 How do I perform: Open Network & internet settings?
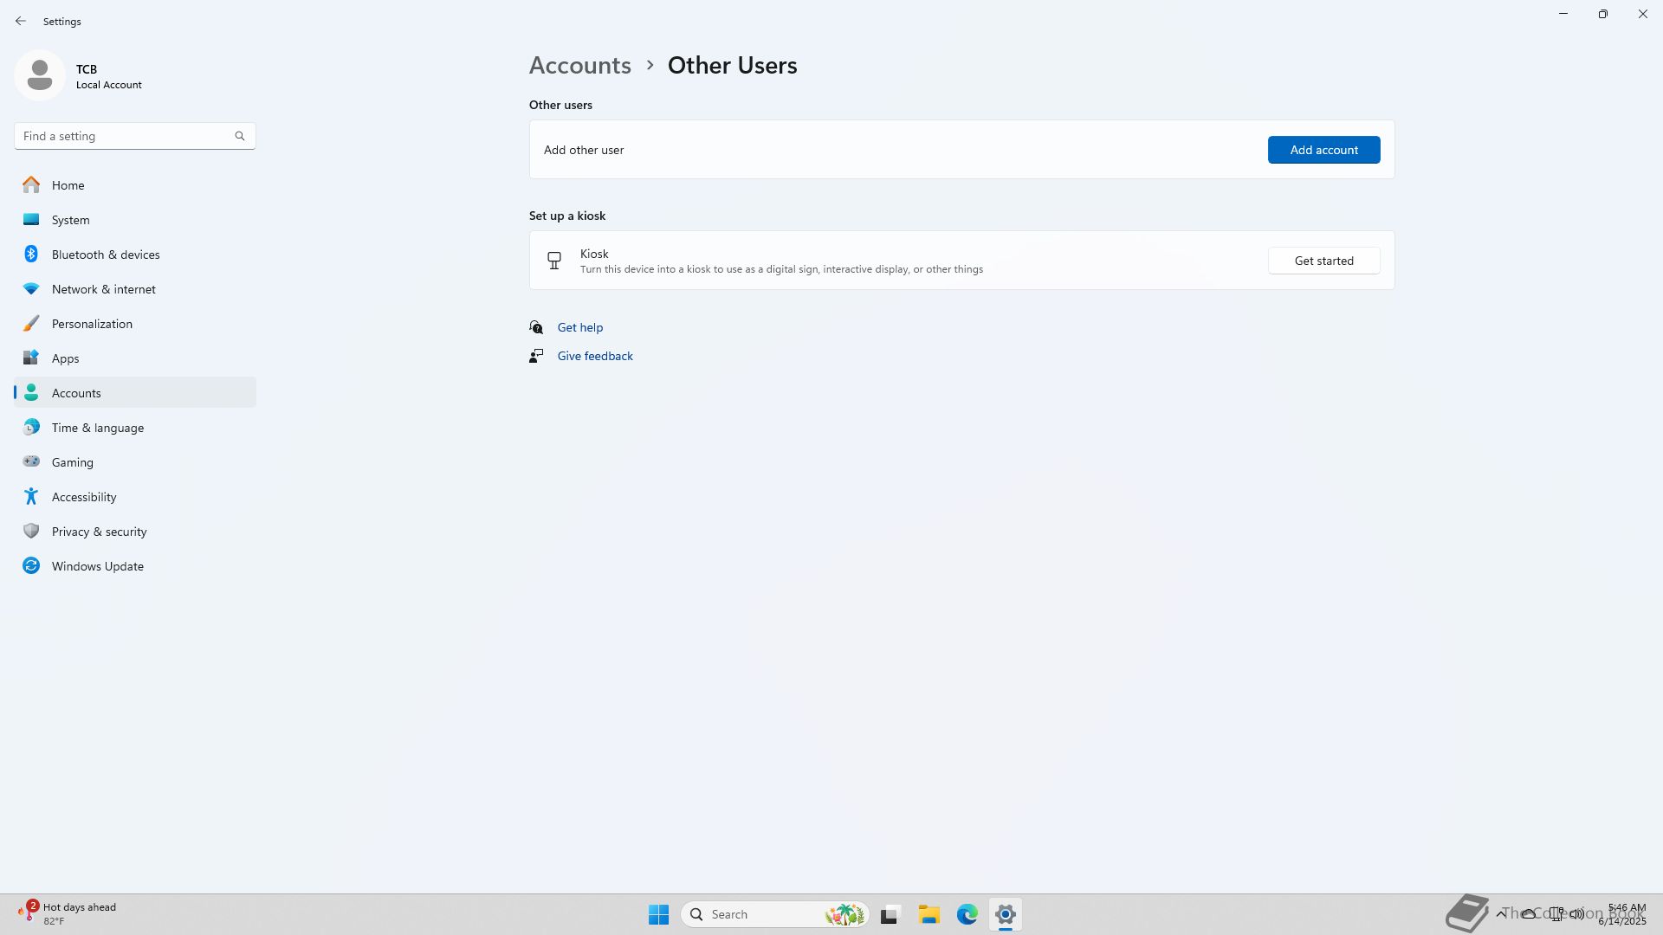point(103,289)
